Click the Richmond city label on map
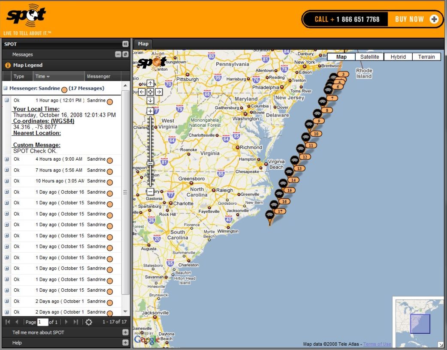This screenshot has height=350, width=447. (x=251, y=147)
